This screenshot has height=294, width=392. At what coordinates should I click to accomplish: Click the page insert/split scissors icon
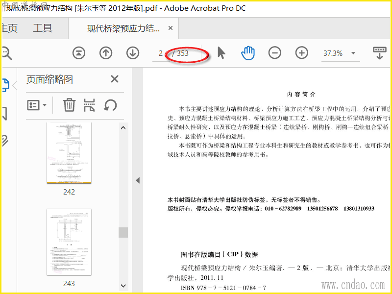(89, 105)
